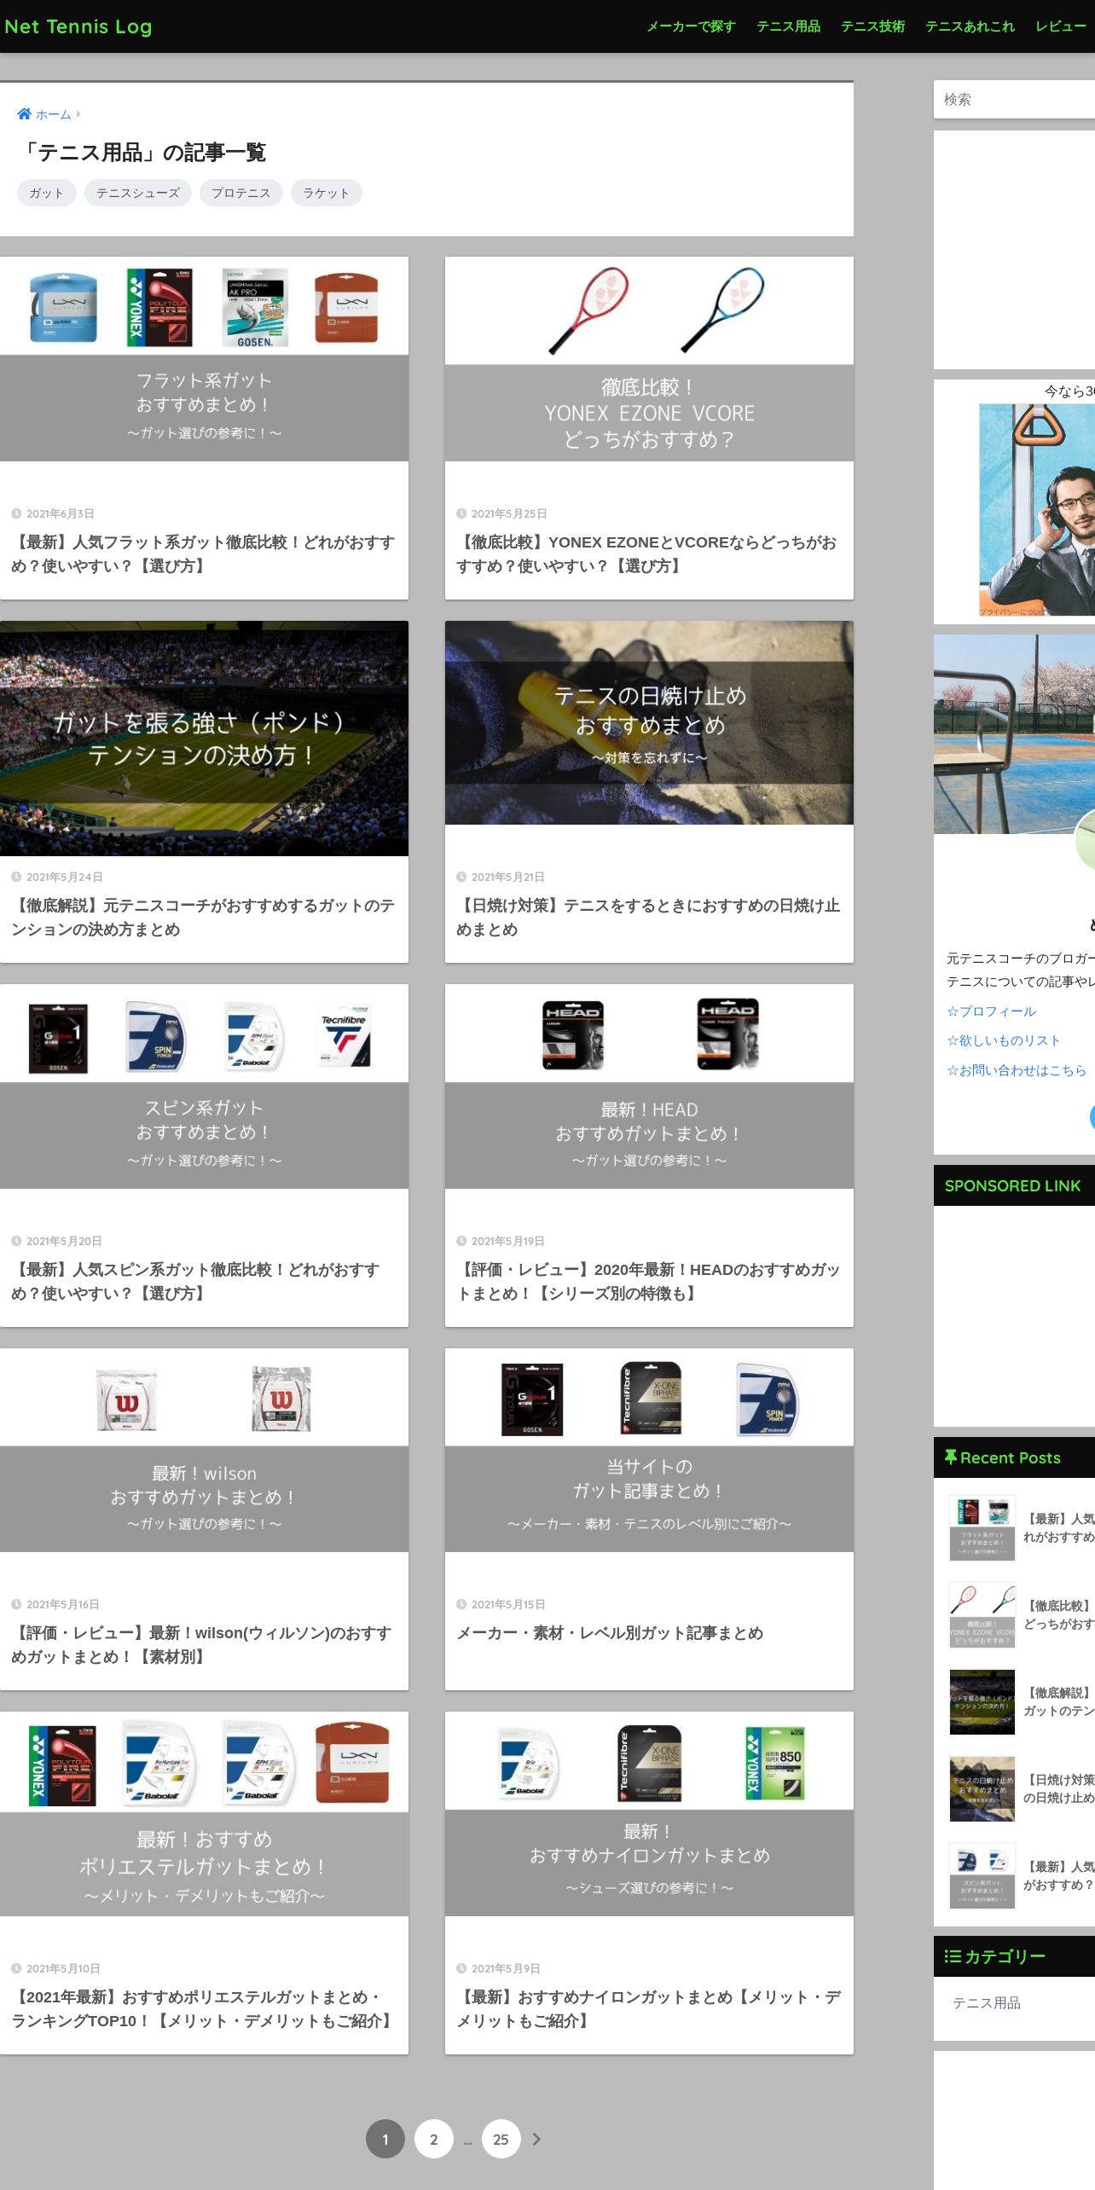
Task: Open the ホーム breadcrumb link
Action: click(53, 114)
